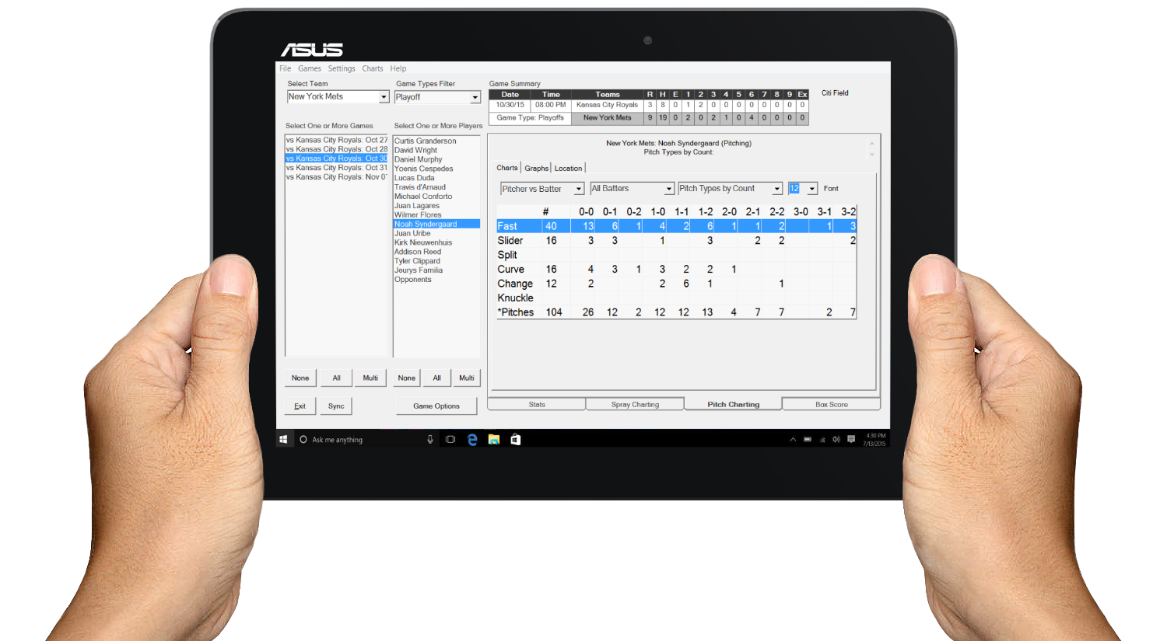Switch to the Stats bottom tab

click(537, 405)
